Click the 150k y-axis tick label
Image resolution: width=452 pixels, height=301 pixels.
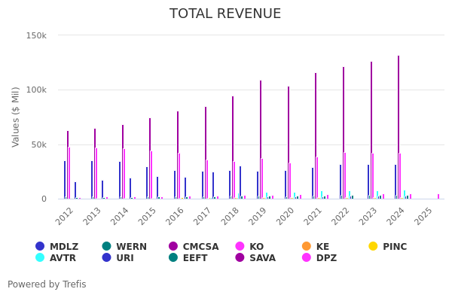(x=36, y=35)
